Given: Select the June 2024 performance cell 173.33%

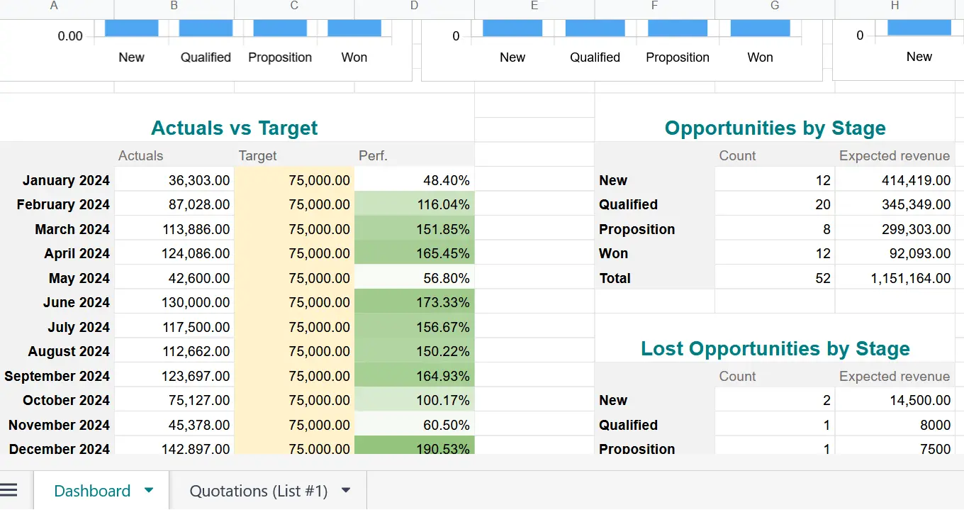Looking at the screenshot, I should (x=414, y=302).
